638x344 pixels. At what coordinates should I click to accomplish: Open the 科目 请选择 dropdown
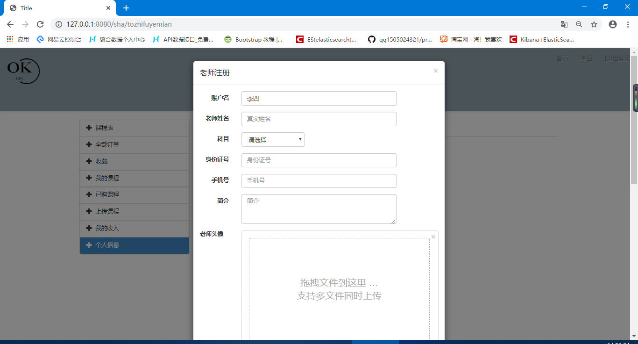pyautogui.click(x=273, y=140)
